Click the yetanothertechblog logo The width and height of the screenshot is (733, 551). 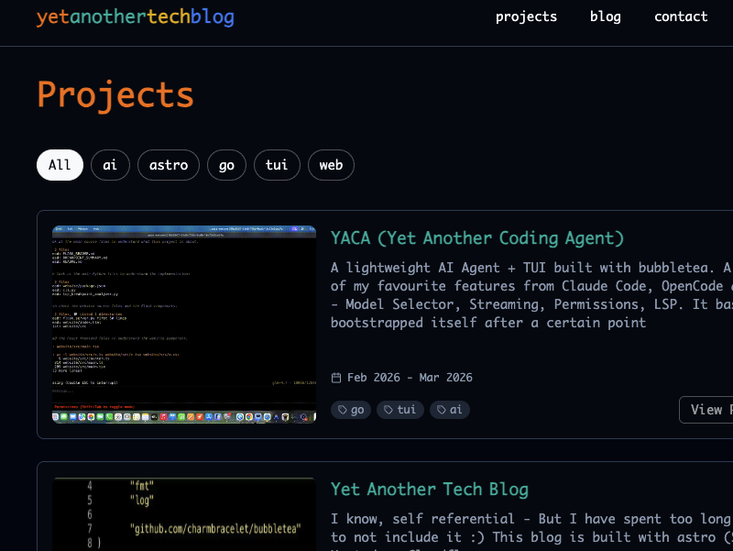click(x=135, y=17)
